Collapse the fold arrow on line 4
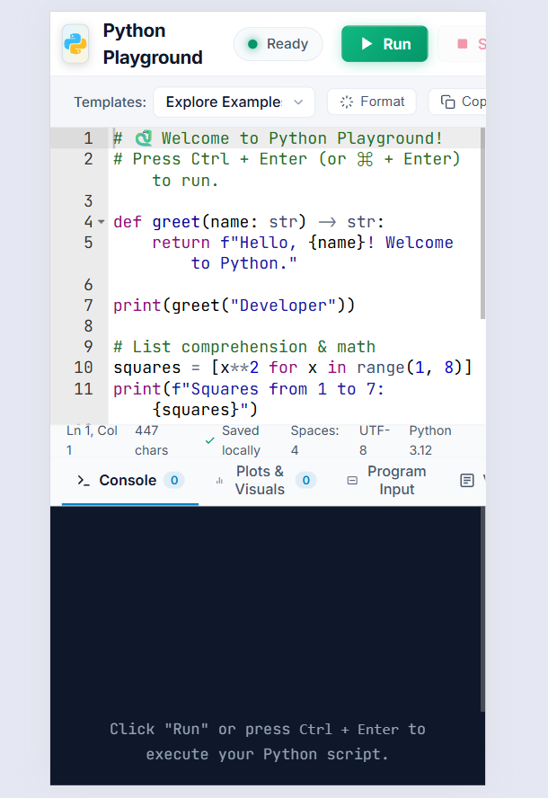The width and height of the screenshot is (548, 798). pyautogui.click(x=101, y=222)
